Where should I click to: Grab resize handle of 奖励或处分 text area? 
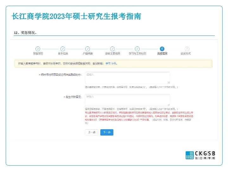(x=168, y=83)
